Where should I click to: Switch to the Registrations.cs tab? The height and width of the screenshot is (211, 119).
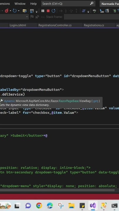[94, 25]
